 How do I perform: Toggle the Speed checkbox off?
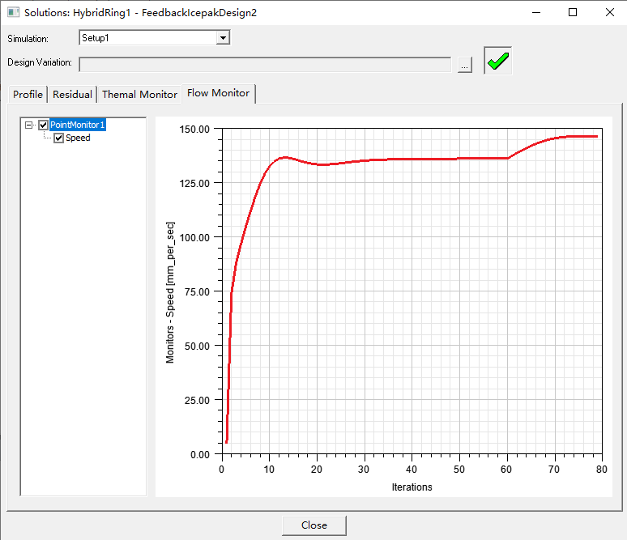pyautogui.click(x=58, y=138)
